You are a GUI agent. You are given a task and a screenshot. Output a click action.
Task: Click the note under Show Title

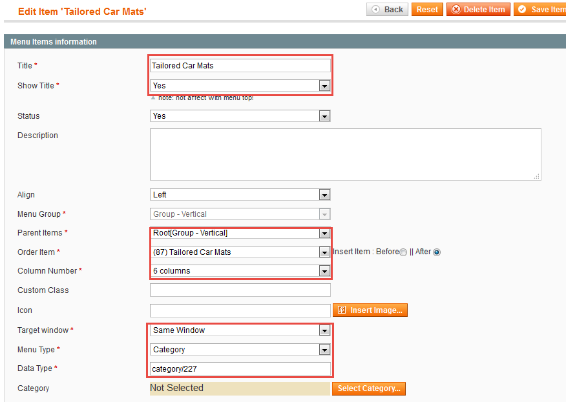(x=205, y=98)
